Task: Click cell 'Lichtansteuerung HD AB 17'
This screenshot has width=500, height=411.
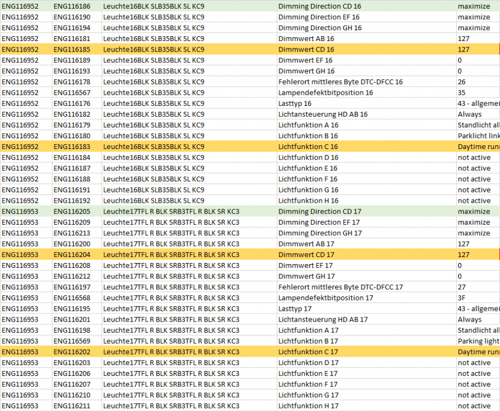Action: [x=366, y=319]
